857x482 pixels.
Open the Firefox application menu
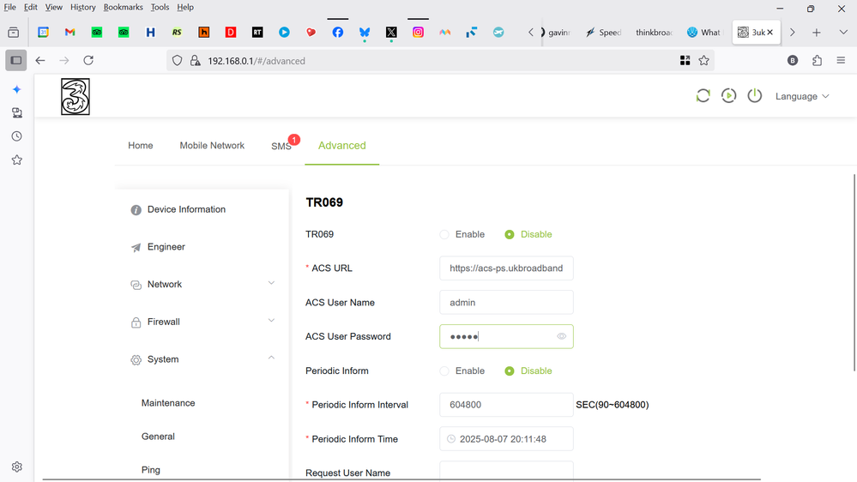(x=842, y=61)
